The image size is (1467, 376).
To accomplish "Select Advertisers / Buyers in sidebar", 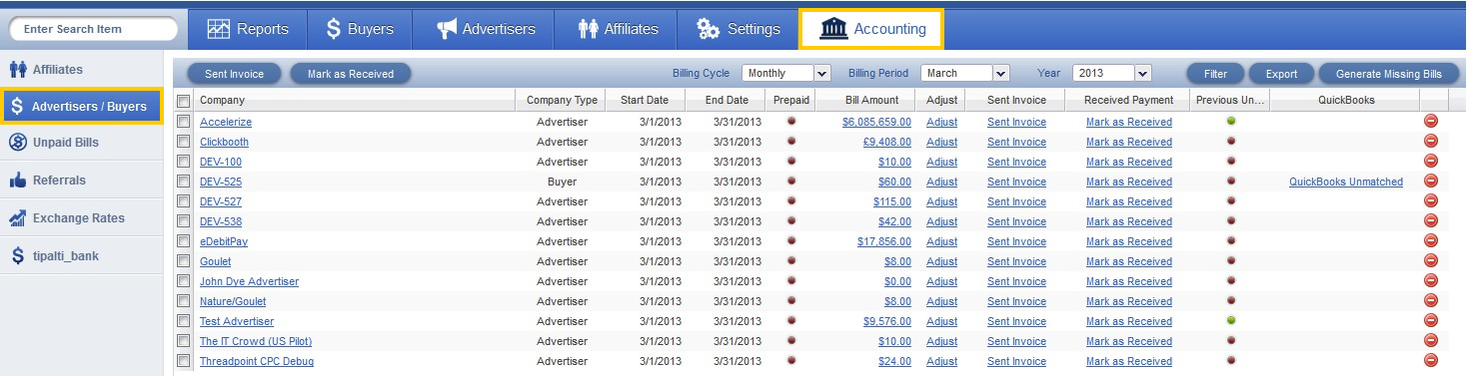I will [81, 107].
